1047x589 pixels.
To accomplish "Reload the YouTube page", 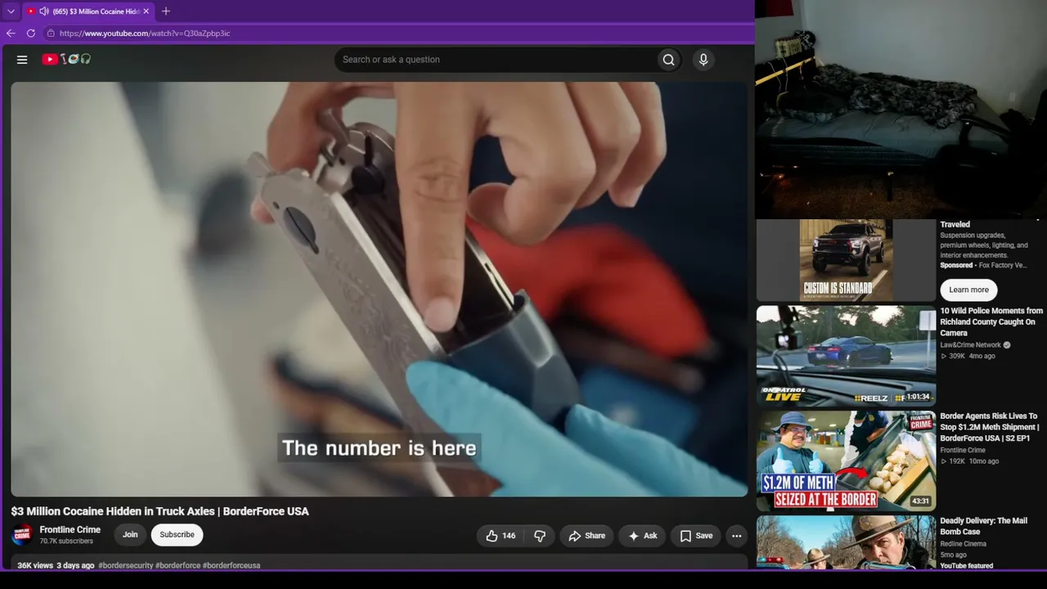I will point(31,34).
